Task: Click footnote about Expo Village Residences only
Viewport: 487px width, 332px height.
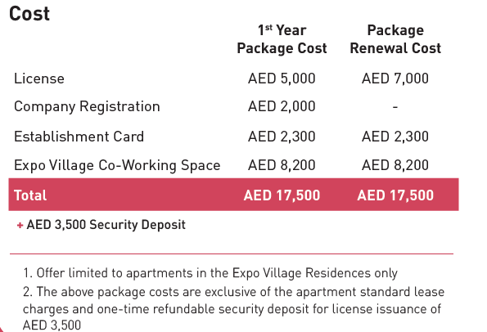Action: click(210, 273)
